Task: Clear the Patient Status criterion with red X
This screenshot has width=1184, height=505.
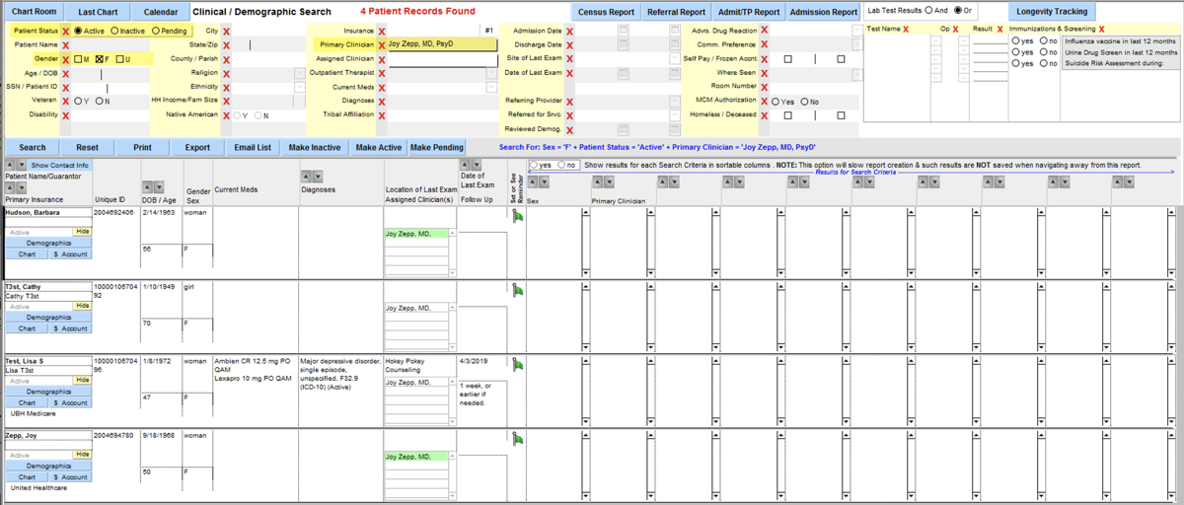Action: click(x=65, y=32)
